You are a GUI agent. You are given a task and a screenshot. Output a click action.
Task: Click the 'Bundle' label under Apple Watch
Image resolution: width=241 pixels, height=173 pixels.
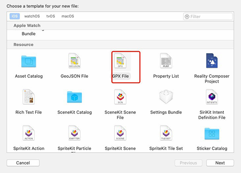pyautogui.click(x=29, y=34)
